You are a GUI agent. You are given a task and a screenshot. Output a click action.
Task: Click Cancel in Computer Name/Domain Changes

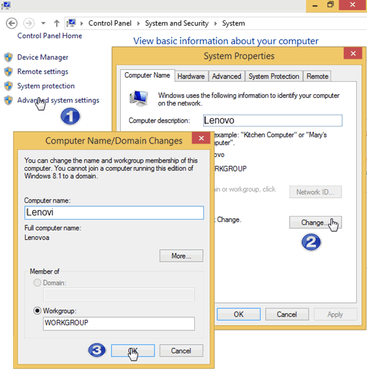181,350
